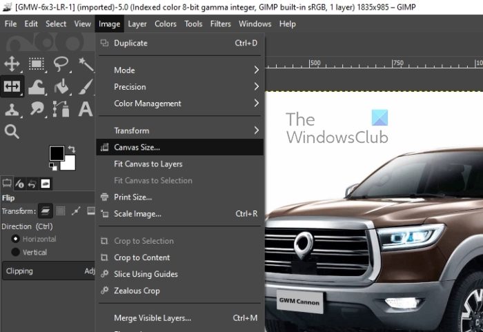Open the Layer menu
This screenshot has width=483, height=332.
tap(137, 23)
